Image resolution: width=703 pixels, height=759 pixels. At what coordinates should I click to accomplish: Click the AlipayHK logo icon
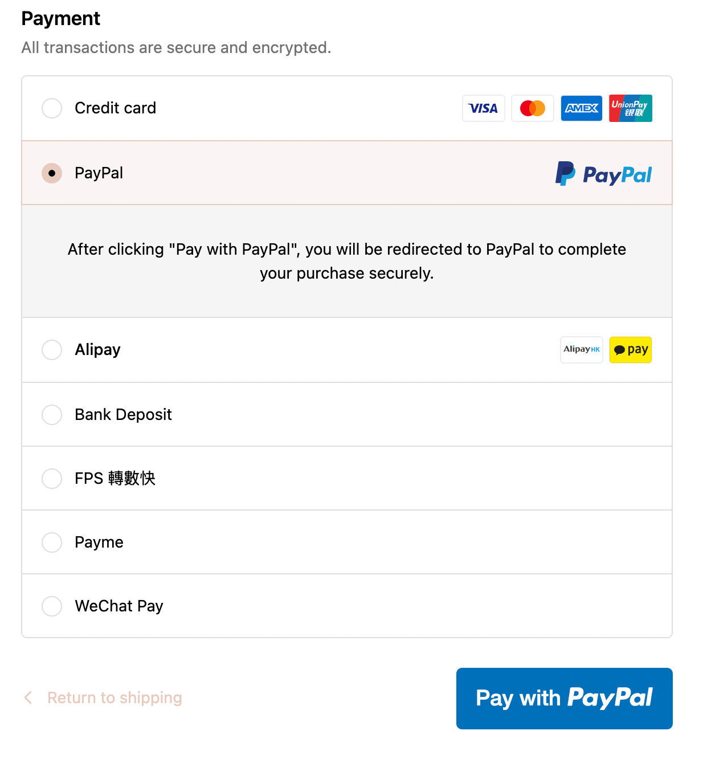pyautogui.click(x=582, y=350)
